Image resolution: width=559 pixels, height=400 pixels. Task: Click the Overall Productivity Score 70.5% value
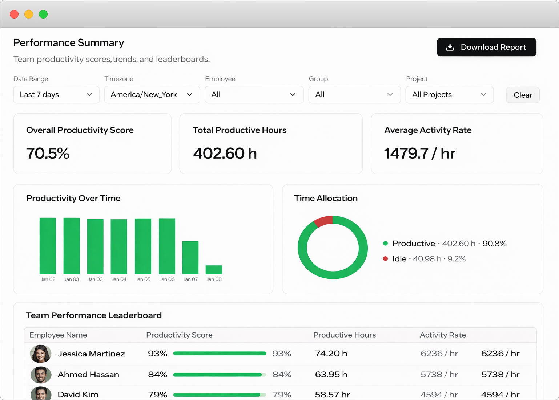48,154
